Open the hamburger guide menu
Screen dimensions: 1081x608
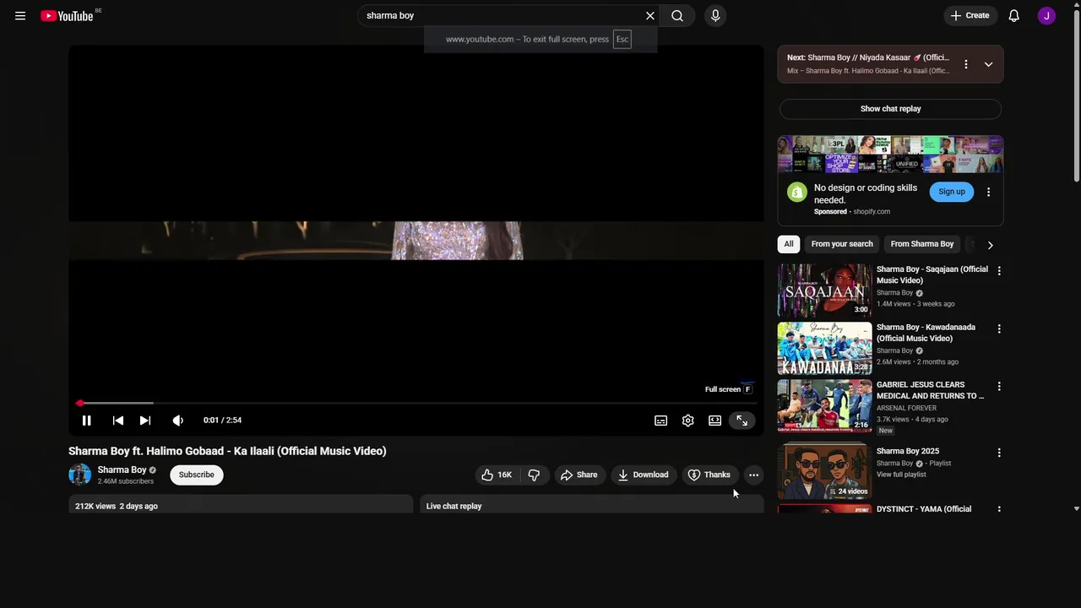(x=20, y=16)
